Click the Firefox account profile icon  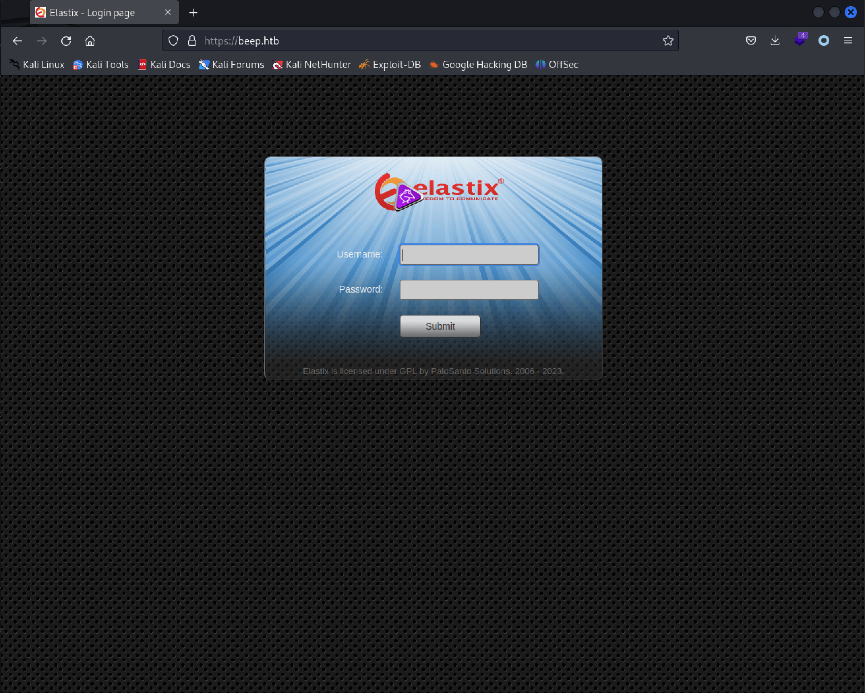pos(824,40)
